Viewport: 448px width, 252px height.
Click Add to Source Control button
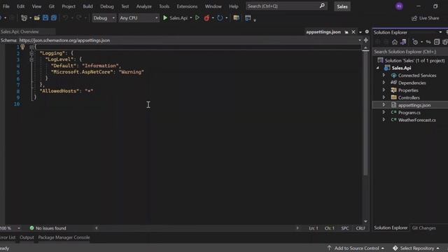(x=356, y=248)
